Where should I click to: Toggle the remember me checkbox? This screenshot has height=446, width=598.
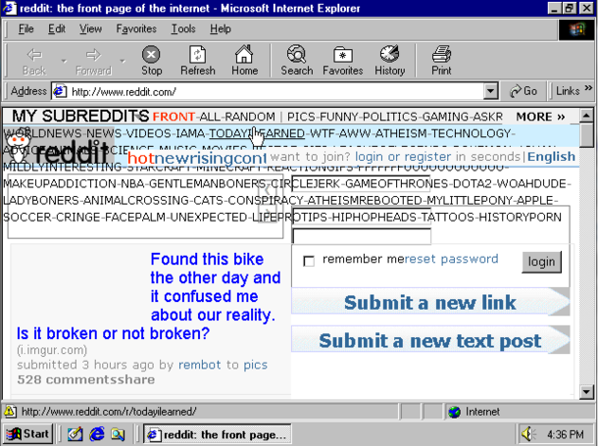click(x=309, y=261)
